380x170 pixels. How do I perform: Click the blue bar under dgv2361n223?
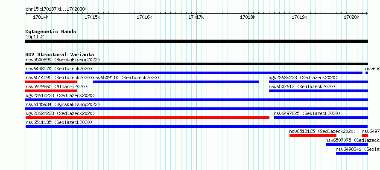click(196, 100)
